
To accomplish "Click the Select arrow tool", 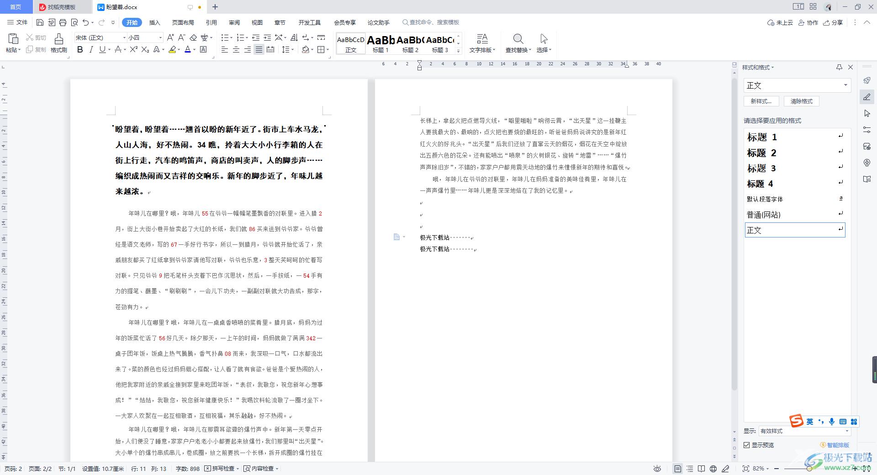I will click(x=544, y=43).
